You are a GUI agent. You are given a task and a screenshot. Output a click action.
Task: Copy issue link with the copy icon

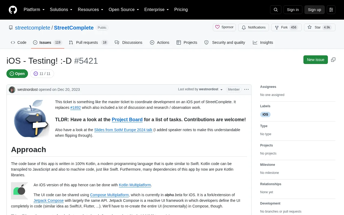point(333,60)
